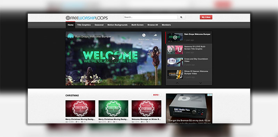
Task: Open the green Merry Christmas Moving Background thumbnail
Action: pyautogui.click(x=113, y=109)
